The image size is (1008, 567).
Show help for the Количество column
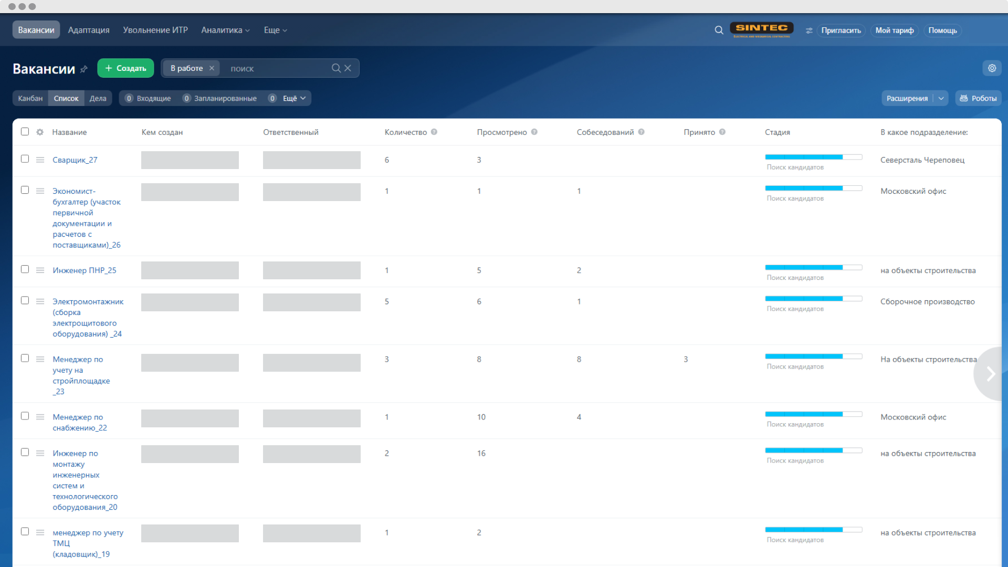[434, 132]
